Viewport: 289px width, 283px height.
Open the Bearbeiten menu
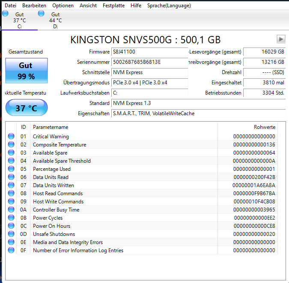(x=34, y=6)
